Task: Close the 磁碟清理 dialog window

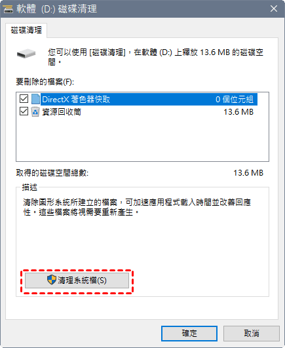Action: (x=274, y=9)
